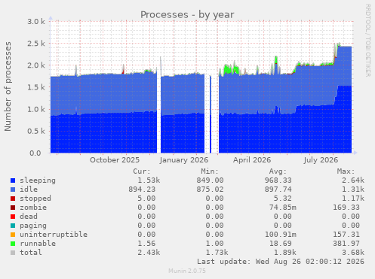Click the 'July 2026' axis label
The height and width of the screenshot is (279, 375).
pyautogui.click(x=321, y=160)
